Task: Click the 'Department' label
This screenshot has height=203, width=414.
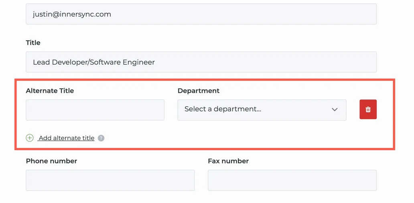Action: click(x=198, y=91)
